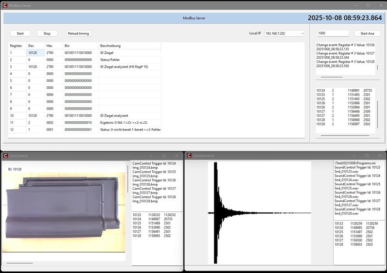The width and height of the screenshot is (387, 273).
Task: Minimize the CamControl window
Action: (x=151, y=156)
